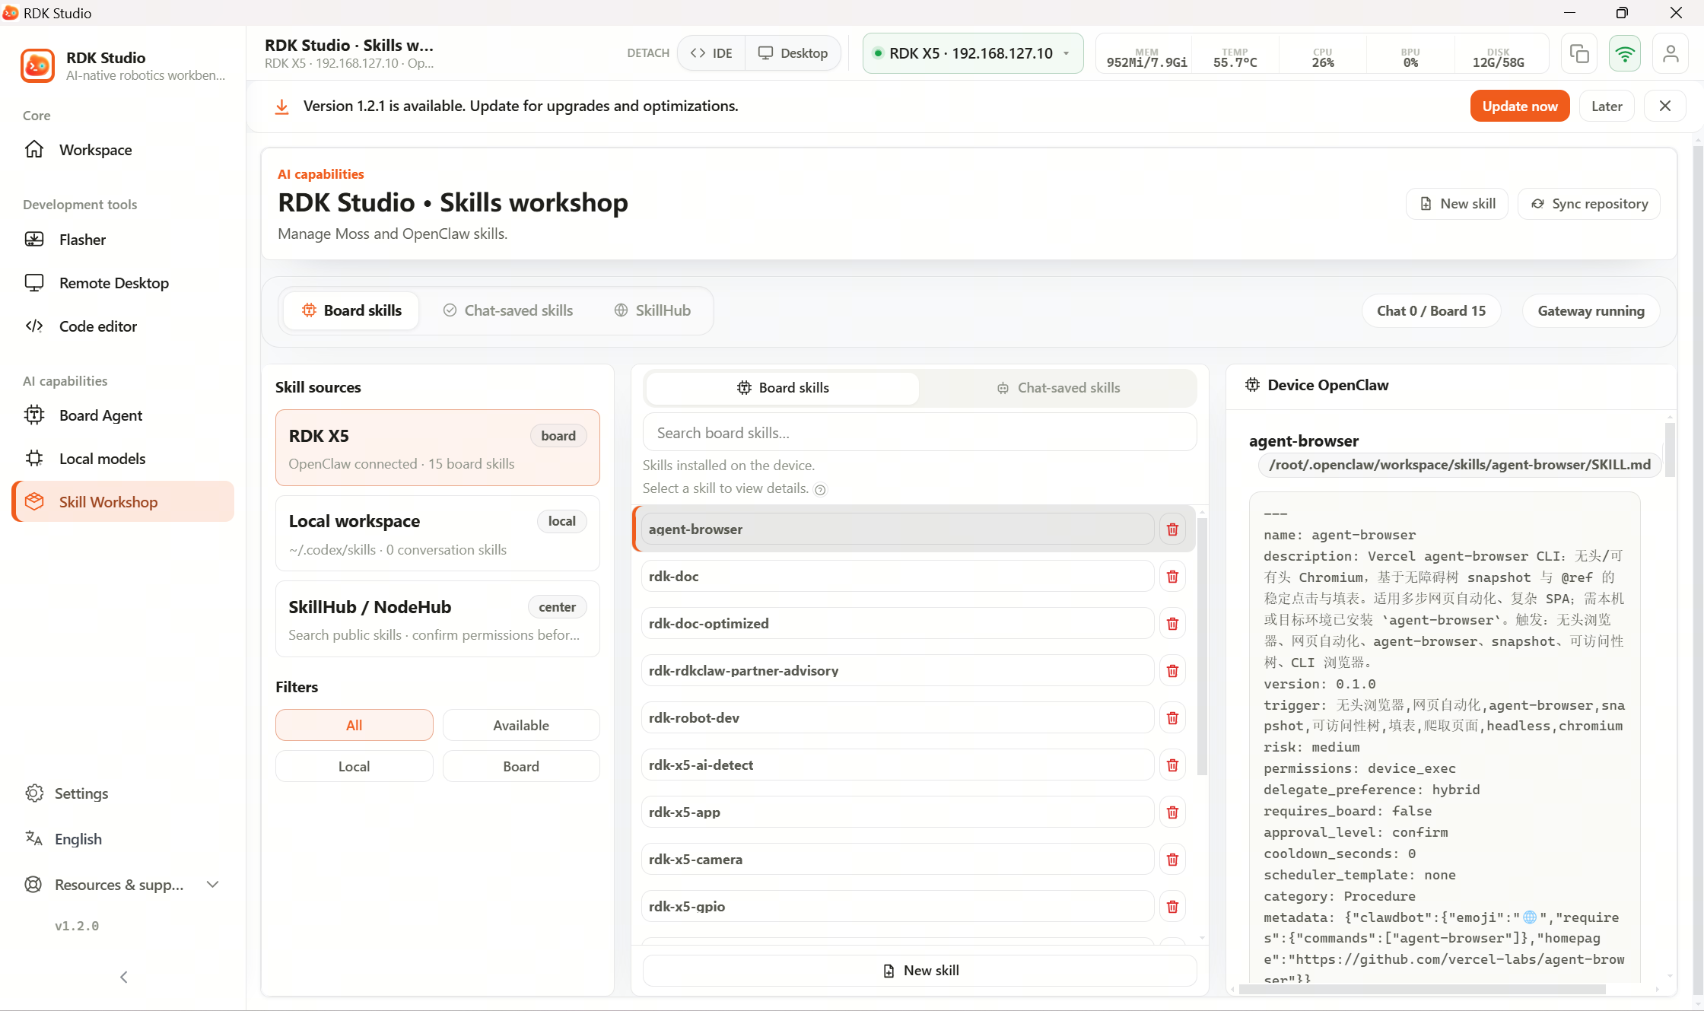This screenshot has height=1011, width=1704.
Task: Select rdk-robot-dev skill row
Action: click(x=898, y=718)
